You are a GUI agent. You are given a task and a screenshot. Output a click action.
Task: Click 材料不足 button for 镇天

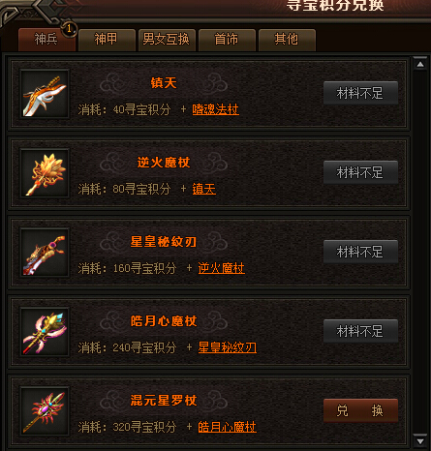pos(360,93)
